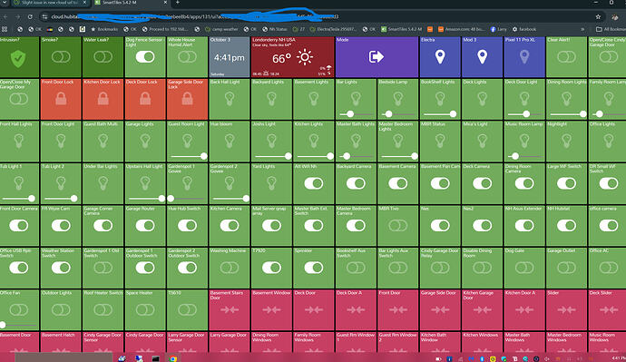Screen dimensions: 626x362
Task: Click the Deck Door Lock padlock
Action: [x=145, y=99]
